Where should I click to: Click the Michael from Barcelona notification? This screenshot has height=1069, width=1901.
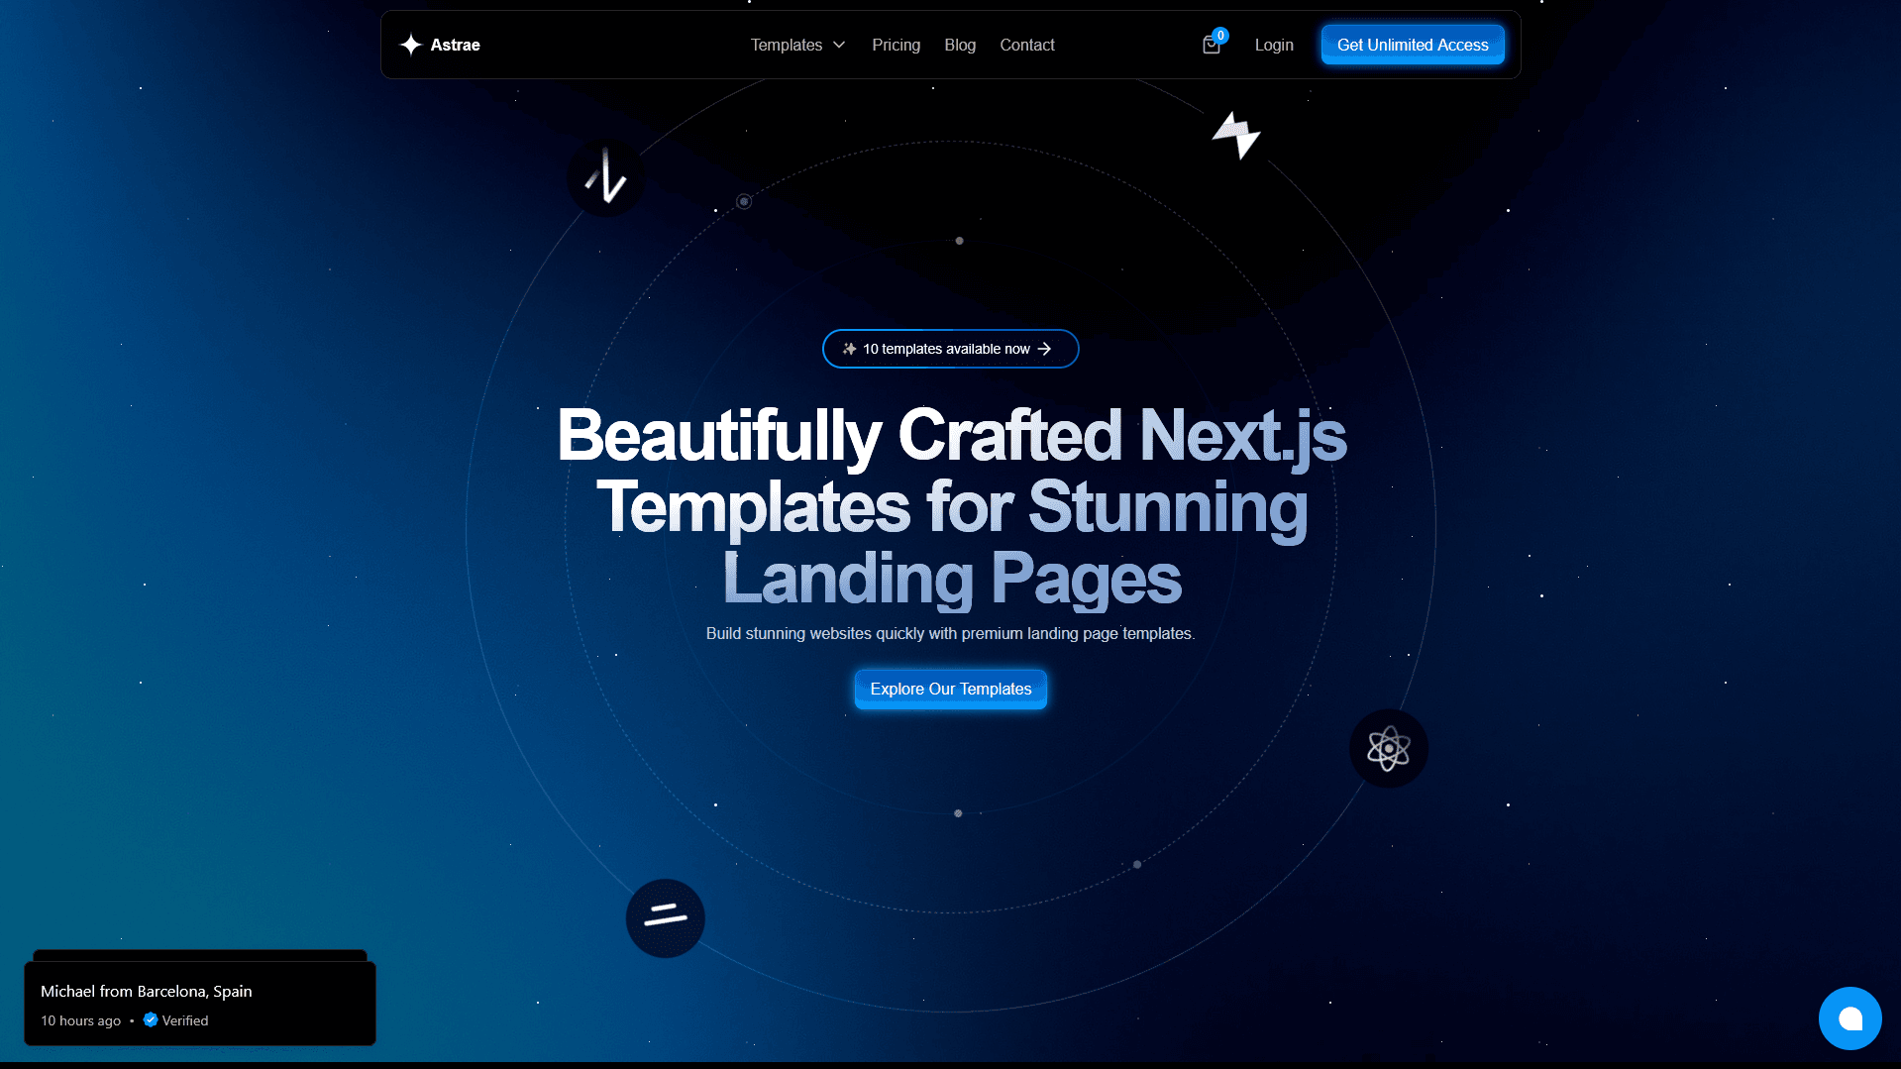[x=199, y=1003]
